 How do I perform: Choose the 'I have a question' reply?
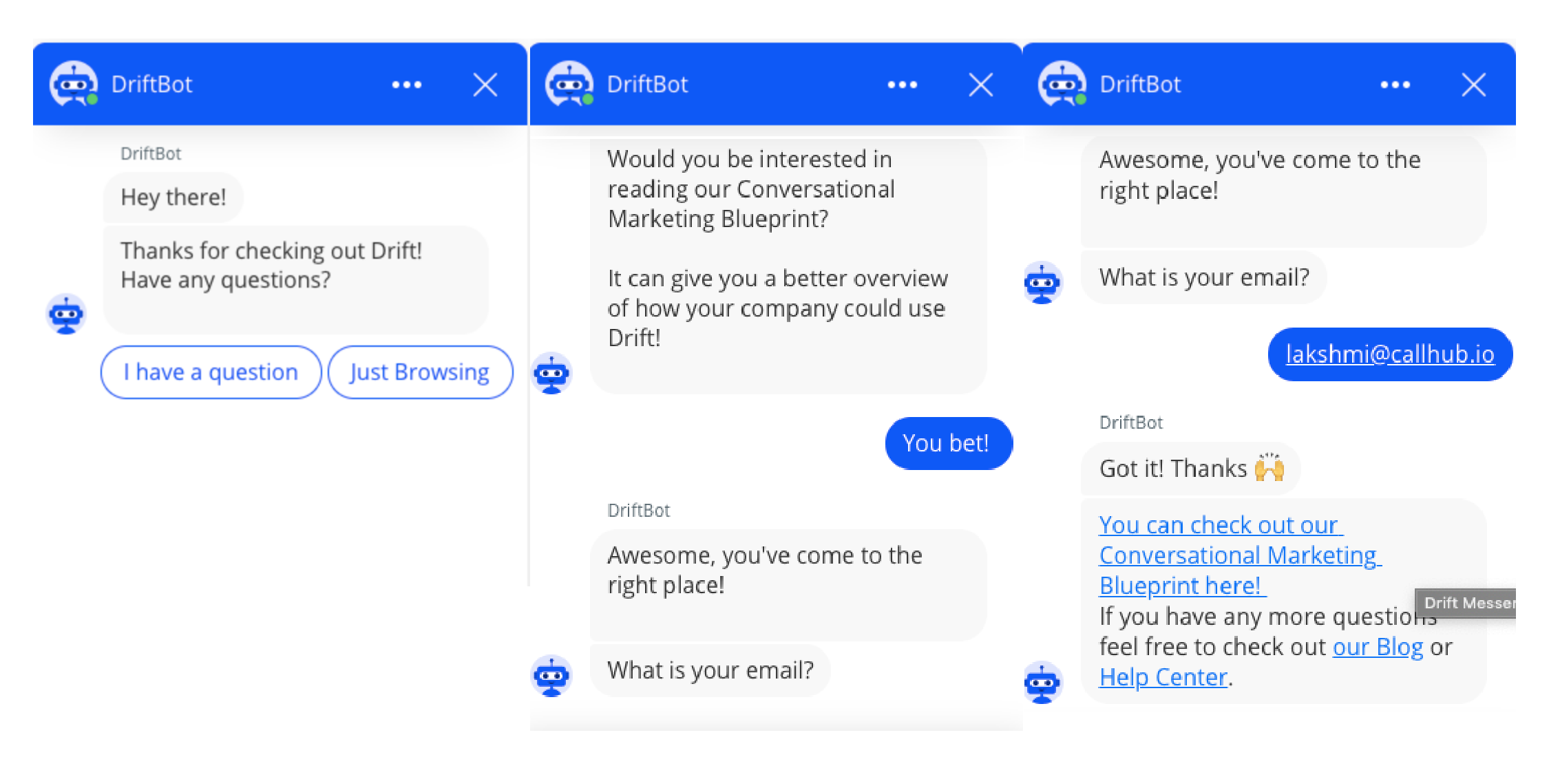click(x=211, y=372)
